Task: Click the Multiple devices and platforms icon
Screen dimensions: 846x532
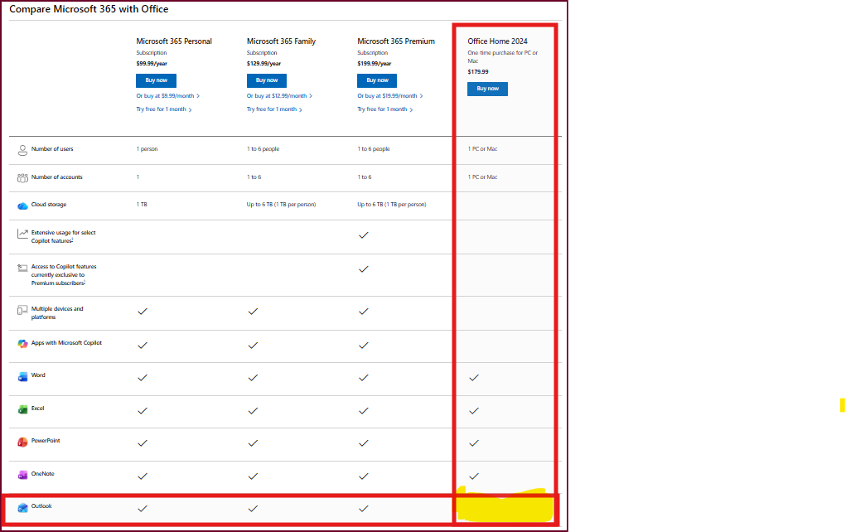Action: [22, 310]
